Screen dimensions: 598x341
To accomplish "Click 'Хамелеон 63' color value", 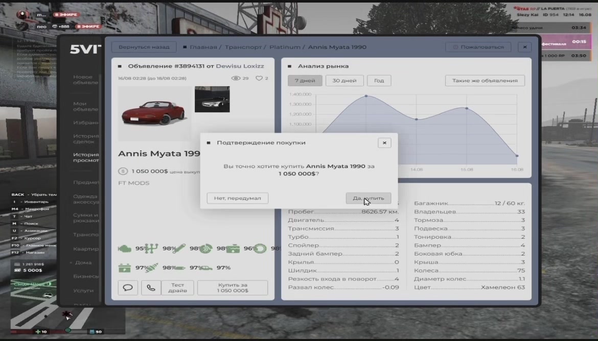I will tap(502, 287).
